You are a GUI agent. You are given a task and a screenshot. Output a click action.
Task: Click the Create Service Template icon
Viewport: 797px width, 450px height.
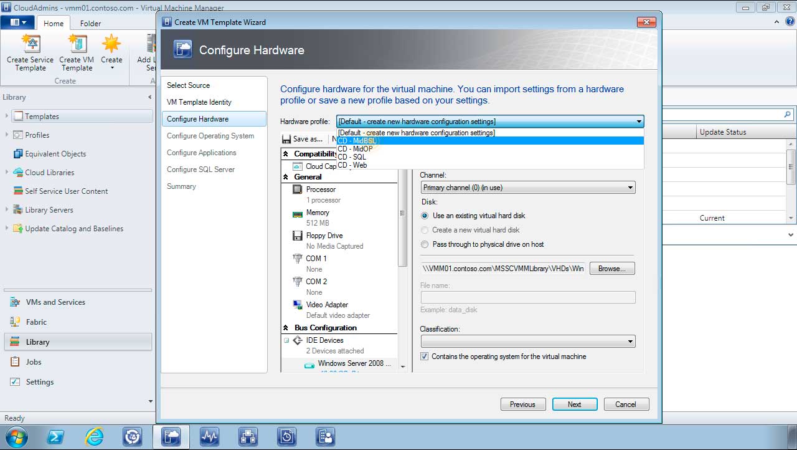31,43
